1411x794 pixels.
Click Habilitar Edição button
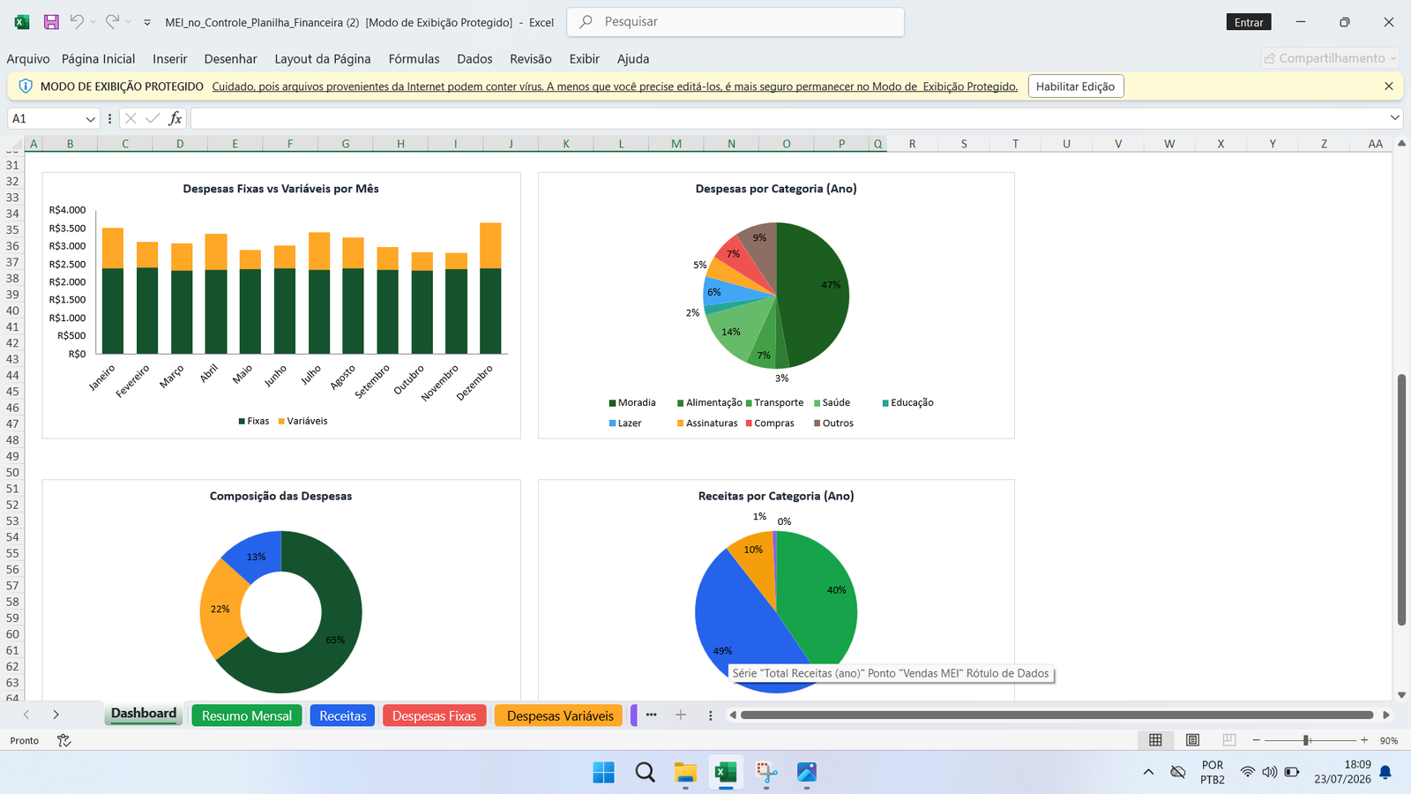coord(1075,86)
